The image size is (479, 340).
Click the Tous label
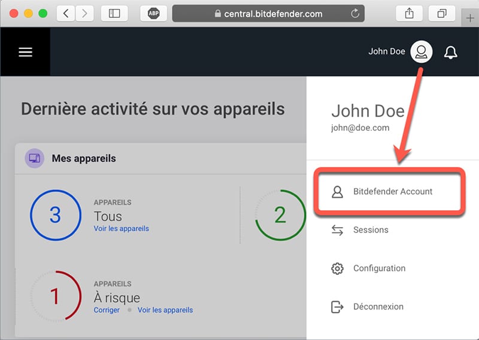(x=108, y=216)
